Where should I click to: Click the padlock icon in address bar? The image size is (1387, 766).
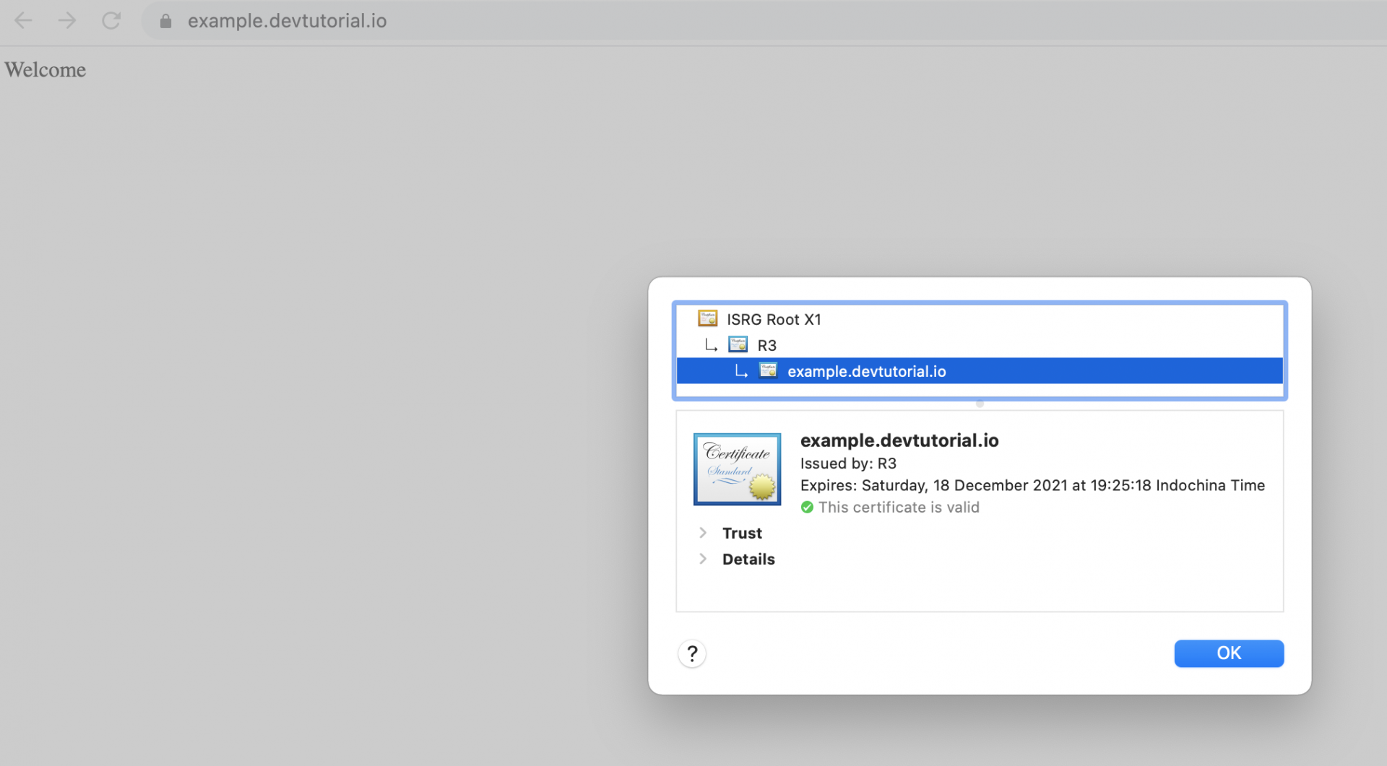[165, 21]
